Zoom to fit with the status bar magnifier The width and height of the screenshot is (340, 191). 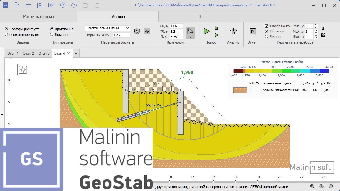(312, 187)
